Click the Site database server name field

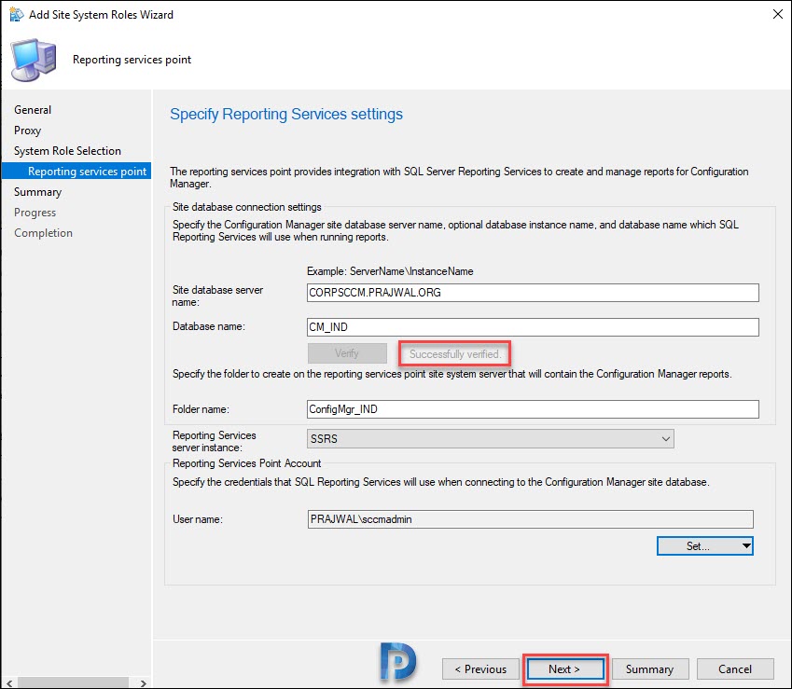click(x=533, y=293)
